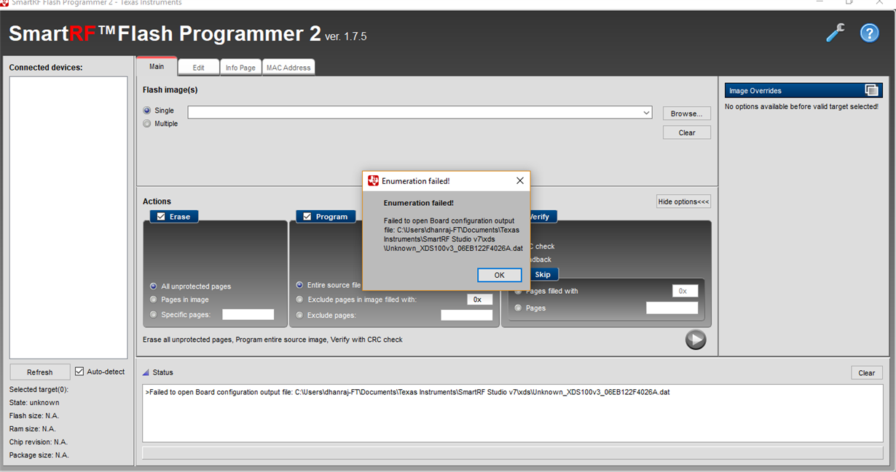The width and height of the screenshot is (896, 472).
Task: Click the actions summary line about Erase all unprotected pages
Action: [x=272, y=340]
